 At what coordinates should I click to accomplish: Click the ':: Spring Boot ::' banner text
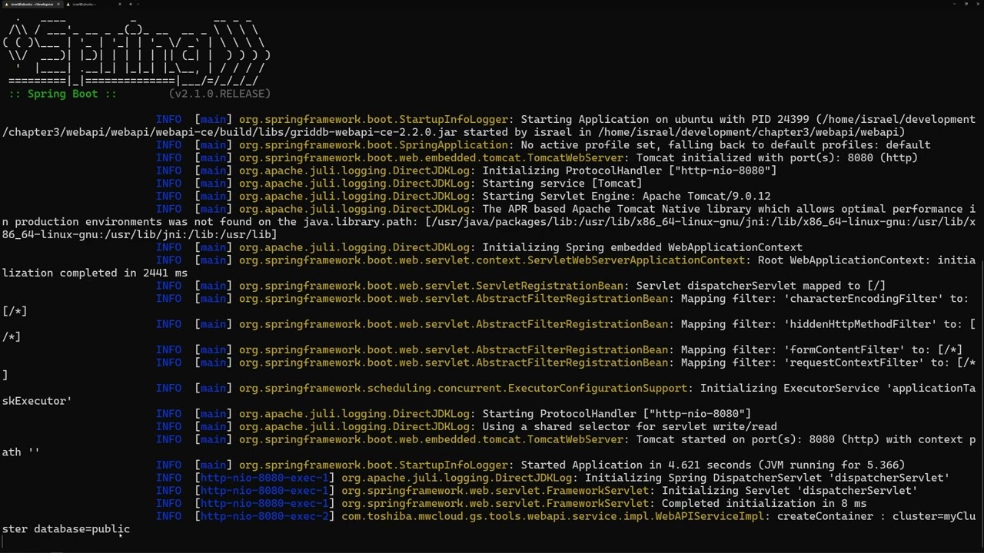coord(63,94)
